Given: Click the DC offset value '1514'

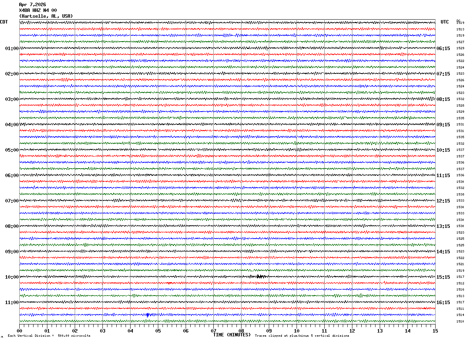Looking at the screenshot, I should tap(460, 315).
